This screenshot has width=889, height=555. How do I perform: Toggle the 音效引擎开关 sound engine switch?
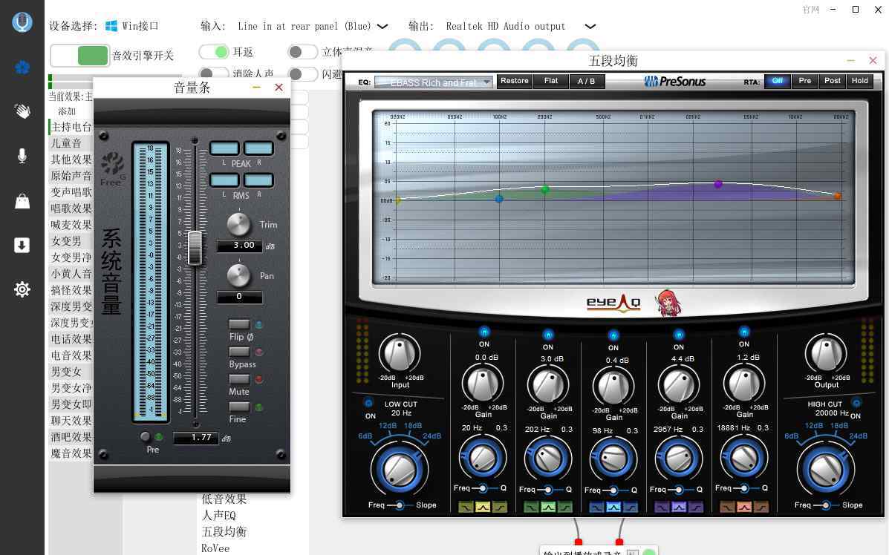[x=79, y=56]
